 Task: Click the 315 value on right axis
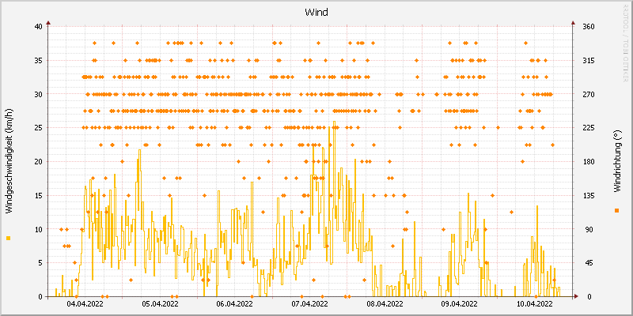[x=589, y=61]
